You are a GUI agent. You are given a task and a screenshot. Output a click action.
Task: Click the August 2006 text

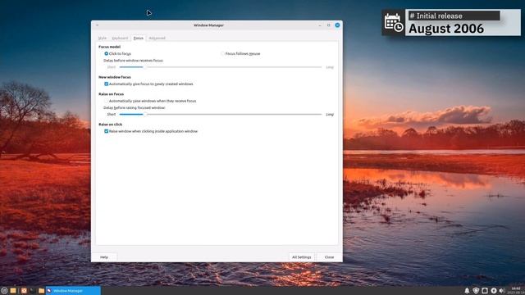pos(446,29)
